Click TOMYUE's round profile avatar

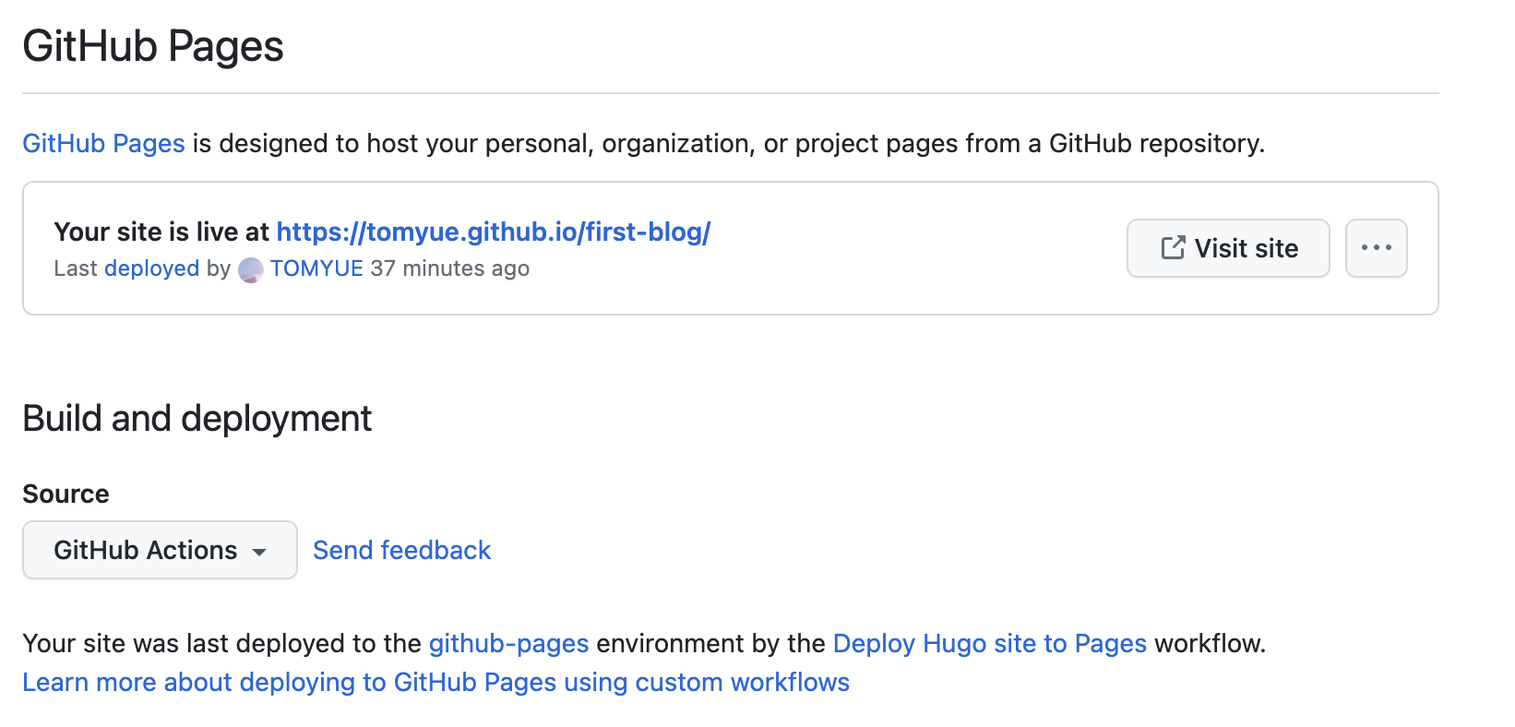coord(251,269)
